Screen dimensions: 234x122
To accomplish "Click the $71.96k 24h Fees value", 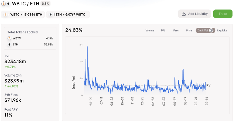I will 13,100.
